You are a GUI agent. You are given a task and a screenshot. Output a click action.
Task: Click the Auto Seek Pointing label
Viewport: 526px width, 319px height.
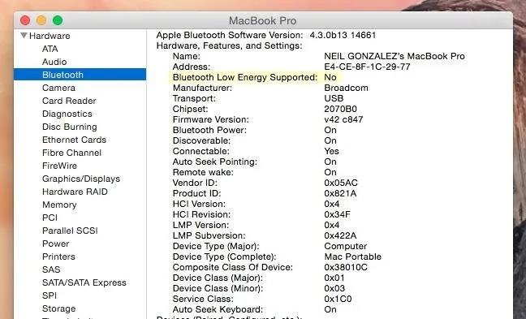(214, 162)
